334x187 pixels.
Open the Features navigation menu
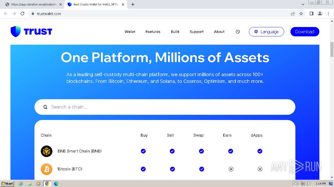[153, 32]
